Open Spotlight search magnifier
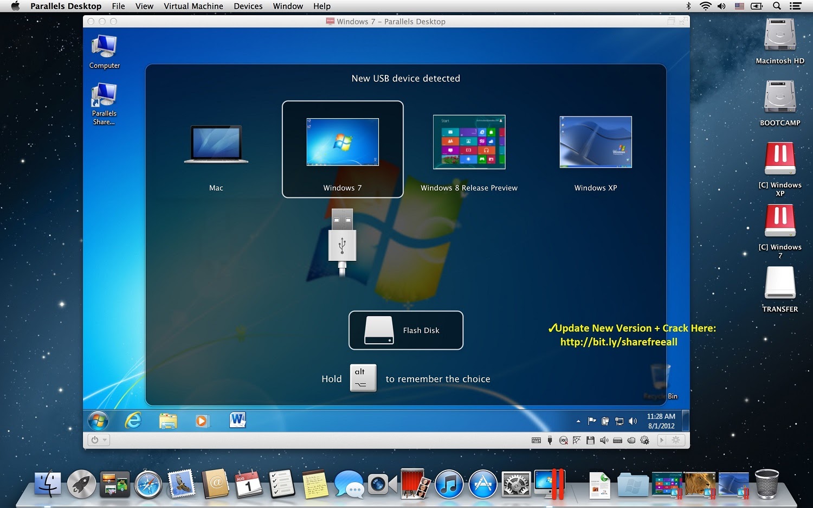Screen dimensions: 813x508 click(x=777, y=6)
